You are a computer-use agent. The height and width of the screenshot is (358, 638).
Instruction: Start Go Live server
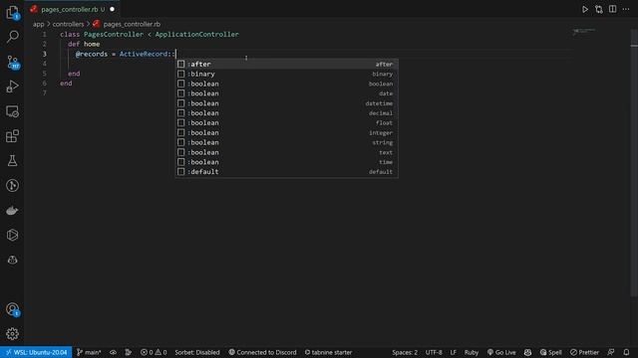point(501,352)
